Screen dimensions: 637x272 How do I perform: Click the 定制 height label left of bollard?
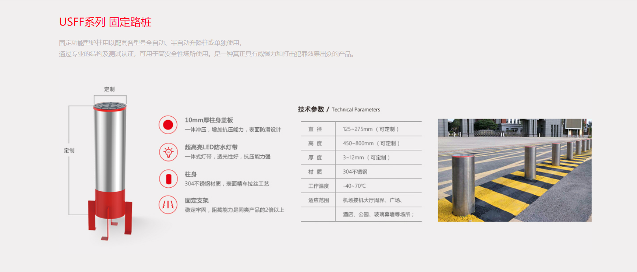(69, 151)
